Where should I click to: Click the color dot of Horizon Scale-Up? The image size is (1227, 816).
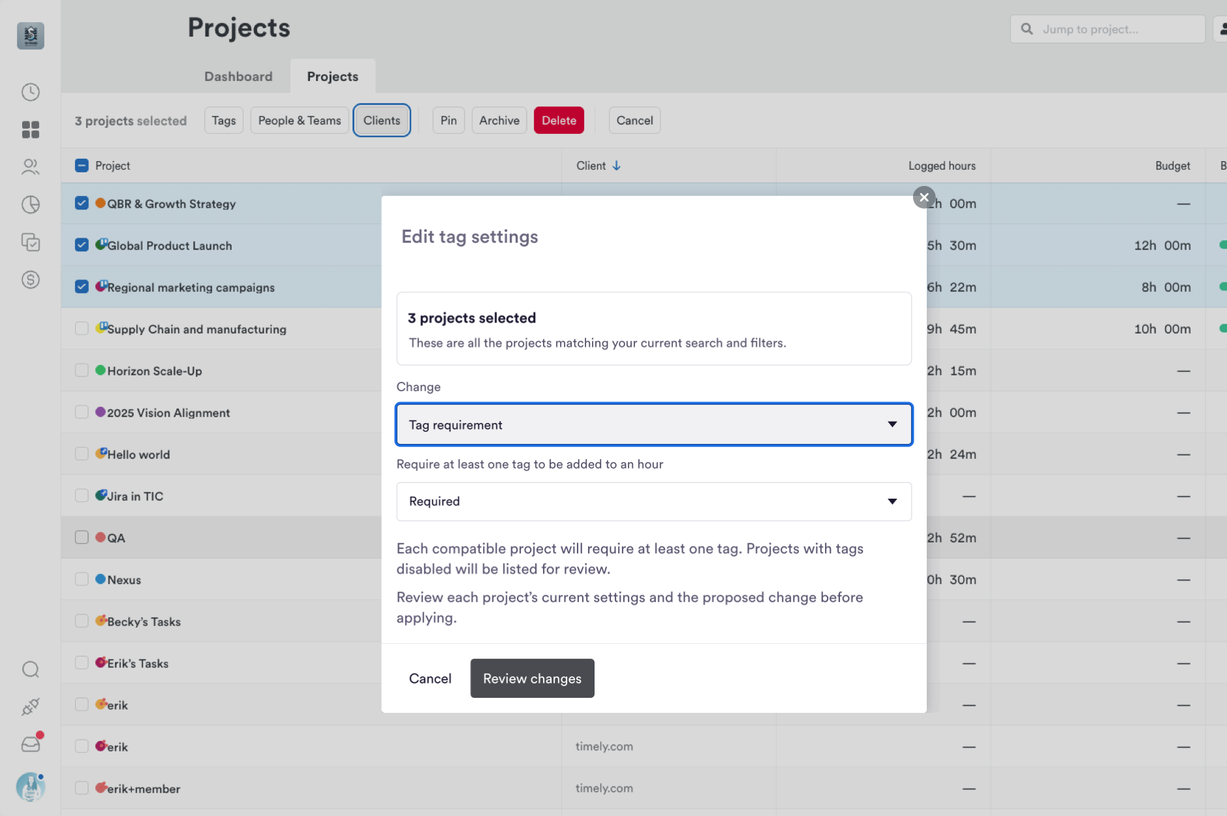[101, 370]
